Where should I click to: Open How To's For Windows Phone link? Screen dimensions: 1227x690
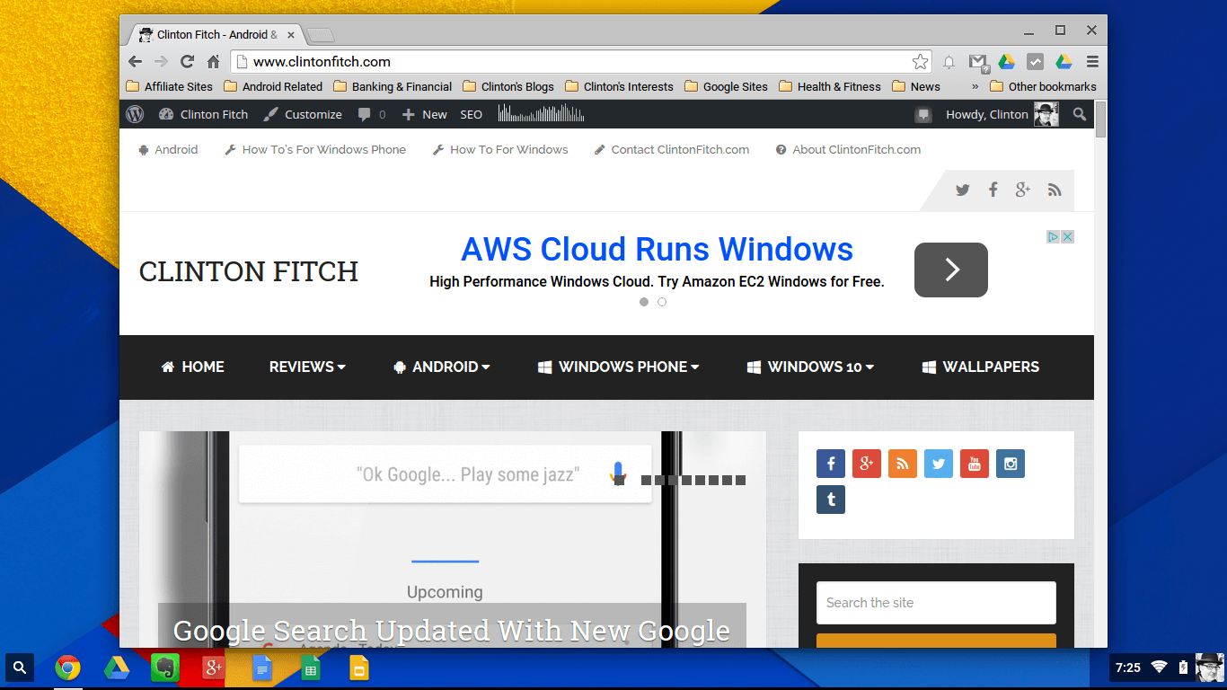[315, 150]
